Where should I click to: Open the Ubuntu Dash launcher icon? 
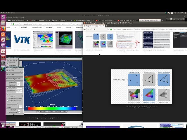(3, 17)
